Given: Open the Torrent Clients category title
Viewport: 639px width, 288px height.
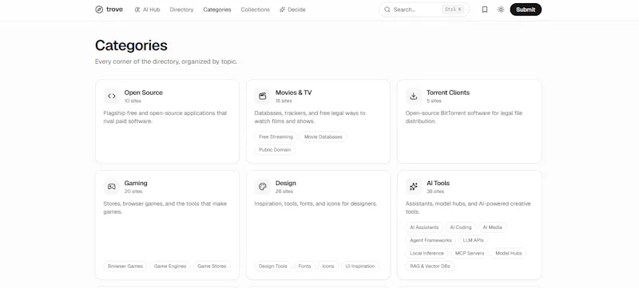Looking at the screenshot, I should (448, 93).
